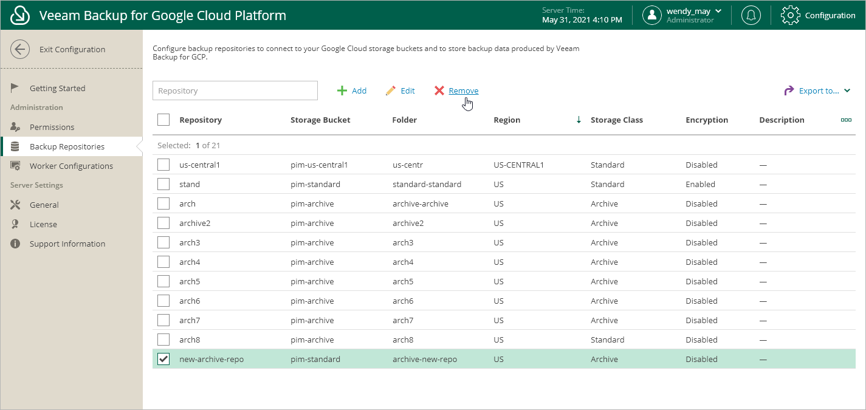Click the Repository search field
Viewport: 866px width, 410px height.
[235, 91]
